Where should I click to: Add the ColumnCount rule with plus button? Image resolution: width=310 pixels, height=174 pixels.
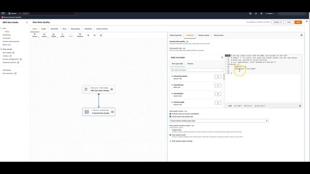click(x=218, y=86)
